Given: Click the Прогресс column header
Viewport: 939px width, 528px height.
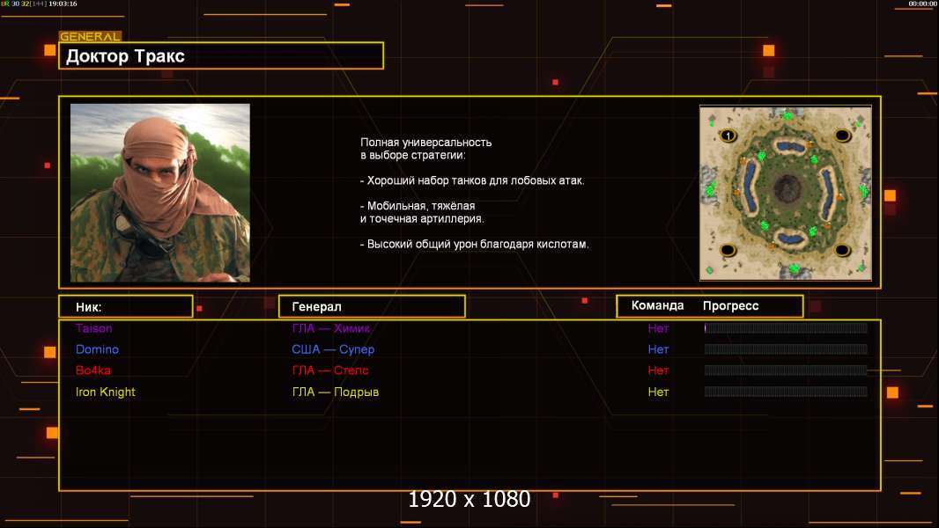Looking at the screenshot, I should (730, 306).
